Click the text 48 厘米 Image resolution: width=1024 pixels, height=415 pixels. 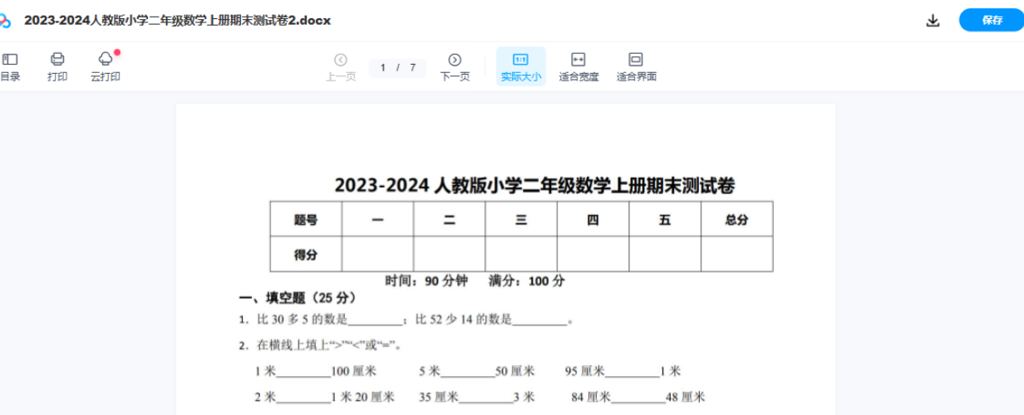tap(686, 397)
